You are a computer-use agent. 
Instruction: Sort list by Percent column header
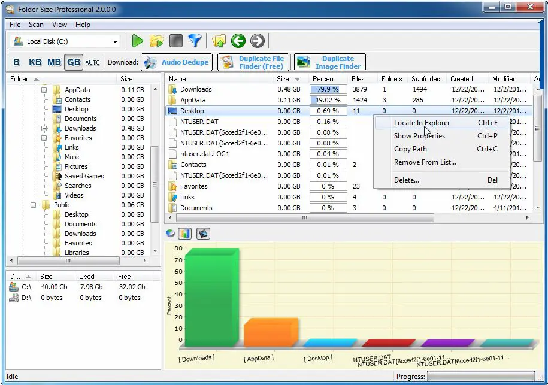coord(324,78)
